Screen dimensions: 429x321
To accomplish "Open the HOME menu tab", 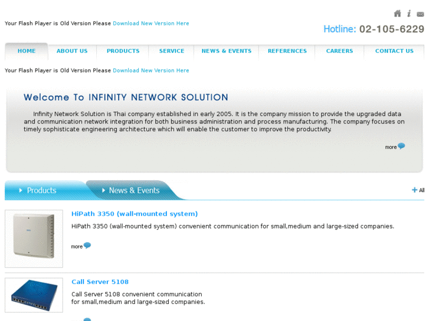I will pyautogui.click(x=27, y=51).
